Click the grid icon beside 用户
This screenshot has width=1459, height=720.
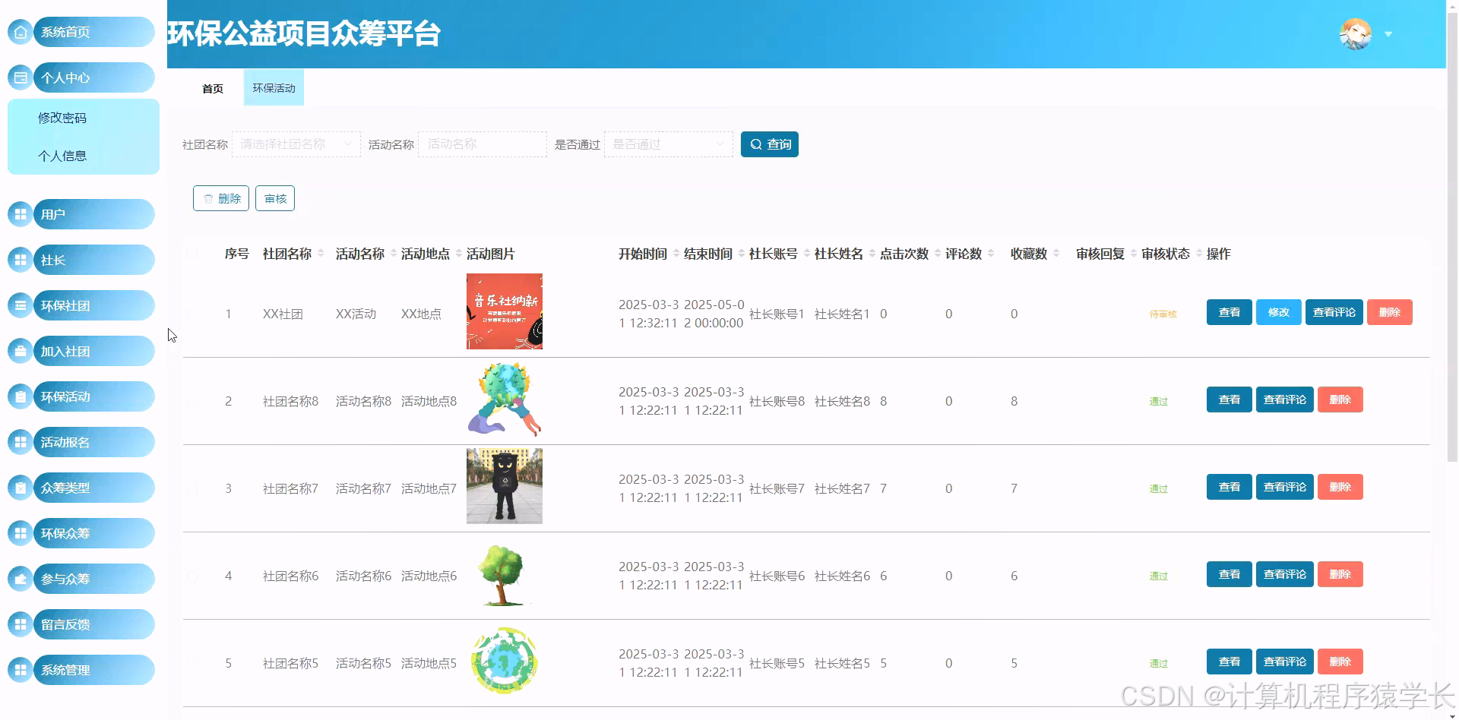[21, 214]
